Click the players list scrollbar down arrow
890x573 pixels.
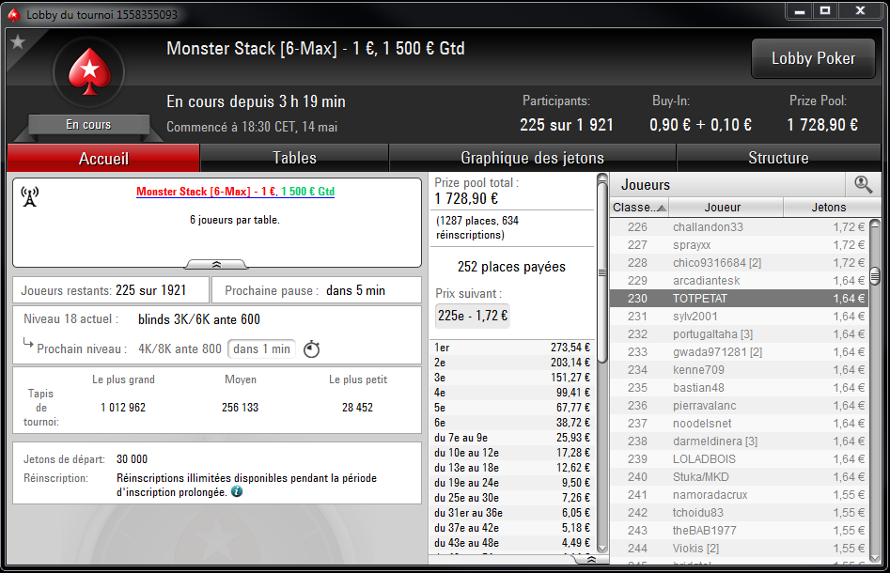click(x=875, y=558)
